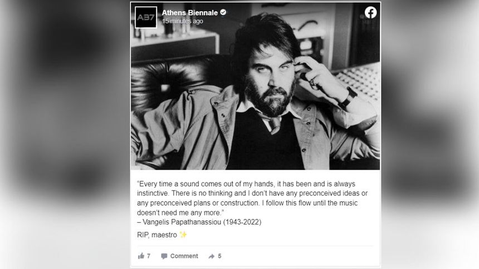Image resolution: width=479 pixels, height=269 pixels.
Task: Like the post with thumbs-up icon
Action: point(141,256)
